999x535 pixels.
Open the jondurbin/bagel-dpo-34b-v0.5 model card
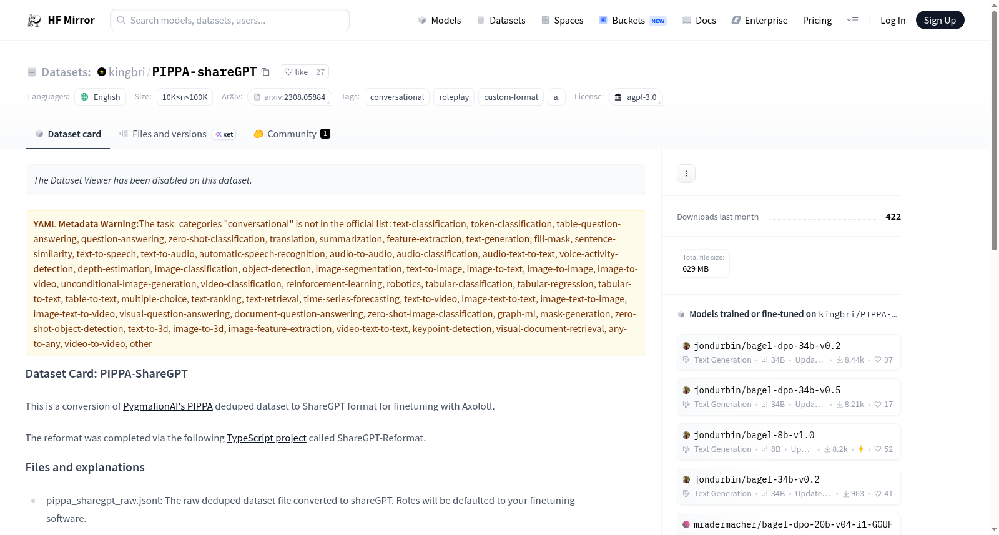[789, 397]
